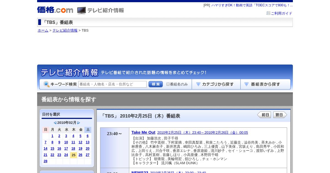Image resolution: width=330 pixels, height=173 pixels.
Task: Select February 6 in the calendar
Action: coord(87,136)
